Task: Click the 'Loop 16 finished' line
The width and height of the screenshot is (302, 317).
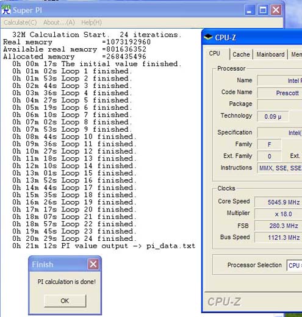Action: [x=74, y=180]
